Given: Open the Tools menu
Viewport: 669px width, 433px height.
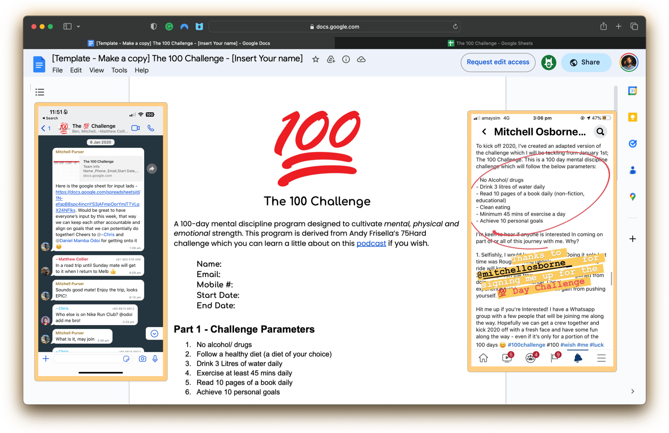Looking at the screenshot, I should point(119,70).
